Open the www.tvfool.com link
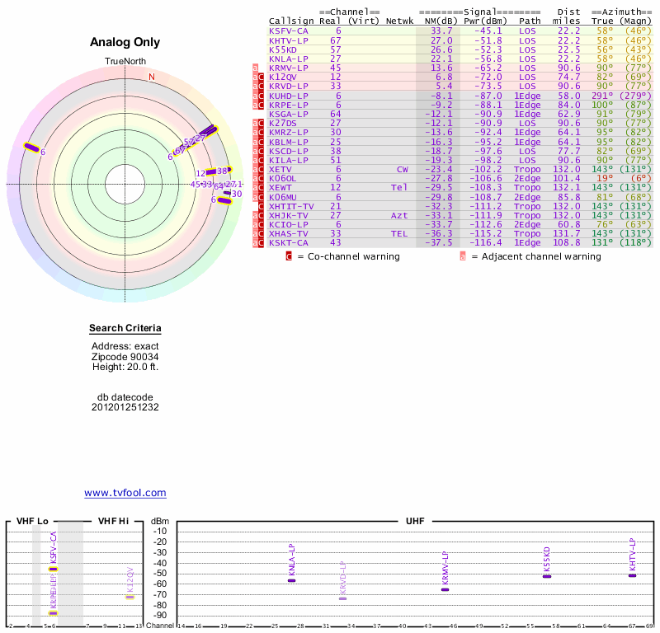The height and width of the screenshot is (633, 660). (125, 493)
